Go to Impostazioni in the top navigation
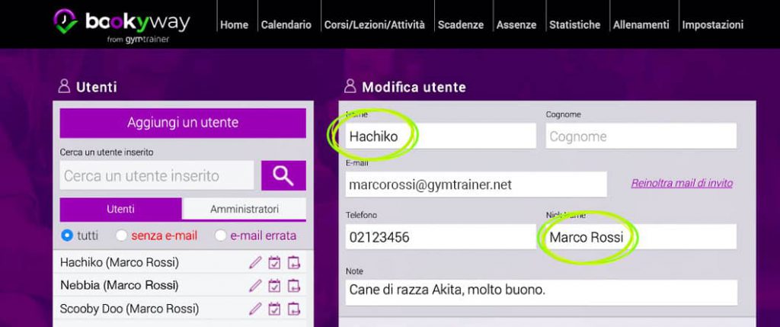Viewport: 780px width, 327px height. click(x=712, y=24)
